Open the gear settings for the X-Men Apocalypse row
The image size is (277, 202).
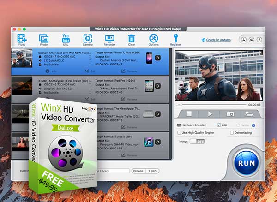[158, 86]
